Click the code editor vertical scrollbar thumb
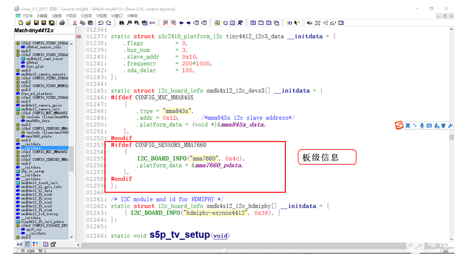Viewport: 473px width, 255px height. (451, 138)
